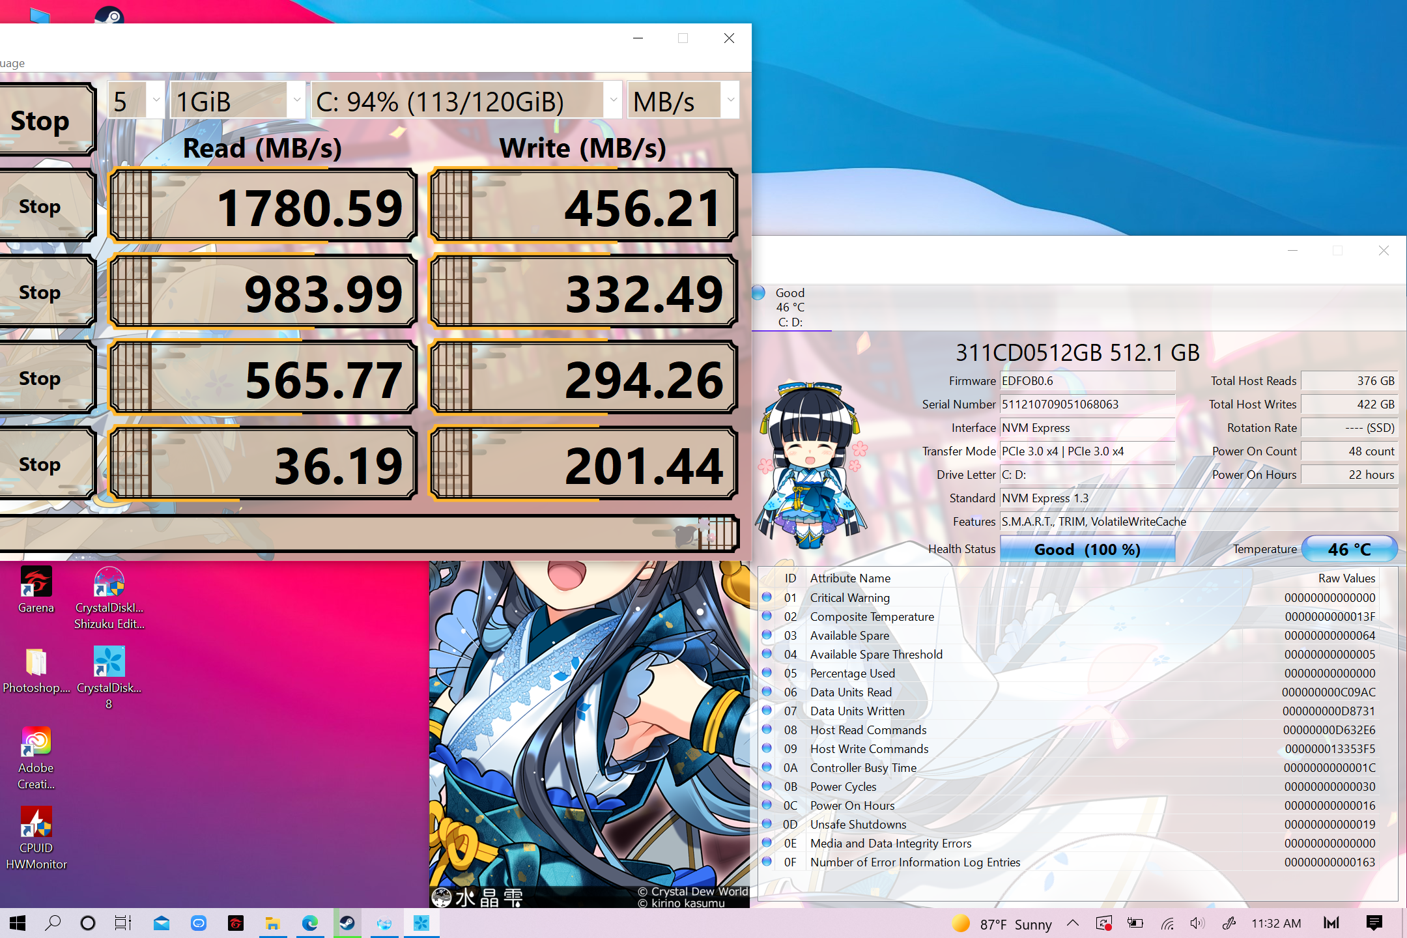Click Health Status Good (100 %) button

pyautogui.click(x=1087, y=549)
